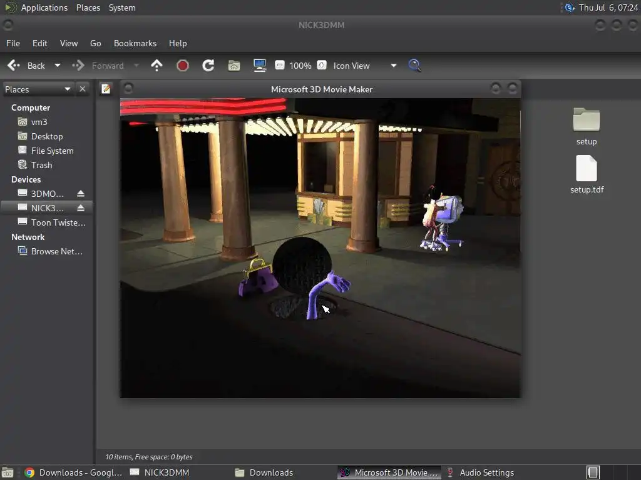The image size is (641, 480).
Task: Stop loading with the red stop icon
Action: [x=183, y=65]
